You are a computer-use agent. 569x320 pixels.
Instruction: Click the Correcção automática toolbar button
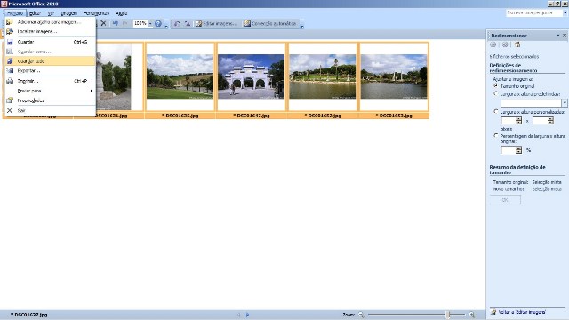(270, 24)
